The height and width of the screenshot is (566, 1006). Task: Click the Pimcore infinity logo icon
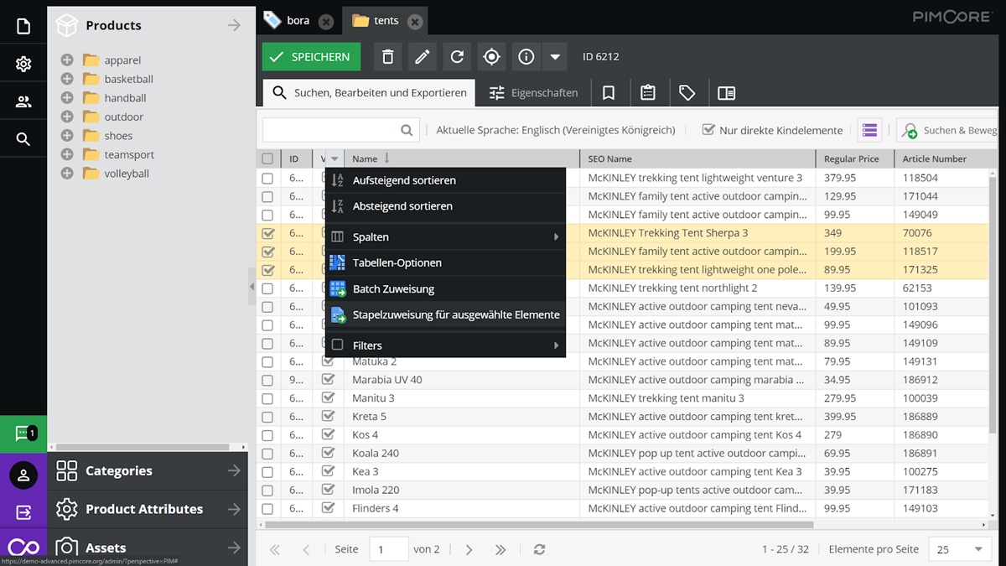click(23, 548)
